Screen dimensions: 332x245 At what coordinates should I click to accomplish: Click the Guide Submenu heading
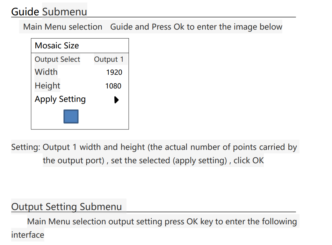49,12
